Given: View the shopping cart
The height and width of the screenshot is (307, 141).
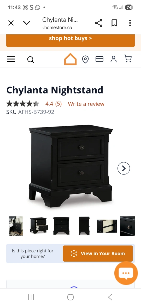Looking at the screenshot, I should [128, 59].
